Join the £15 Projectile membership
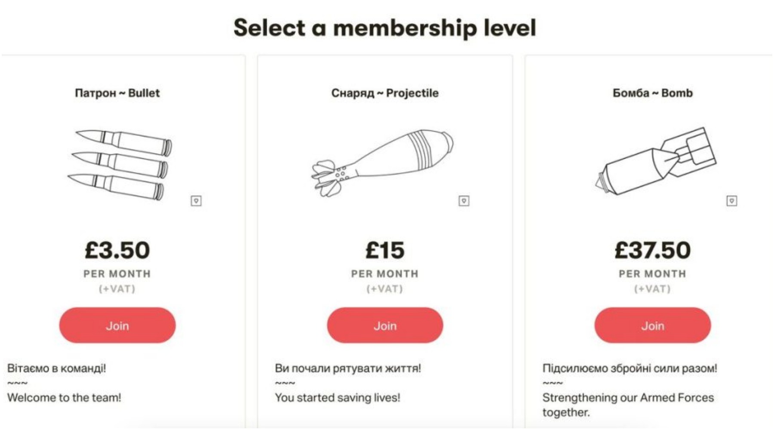Viewport: 774px width, 430px height. tap(385, 326)
